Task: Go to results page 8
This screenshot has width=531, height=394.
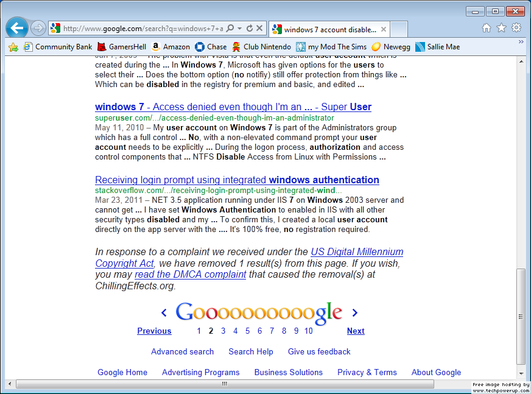Action: 284,331
